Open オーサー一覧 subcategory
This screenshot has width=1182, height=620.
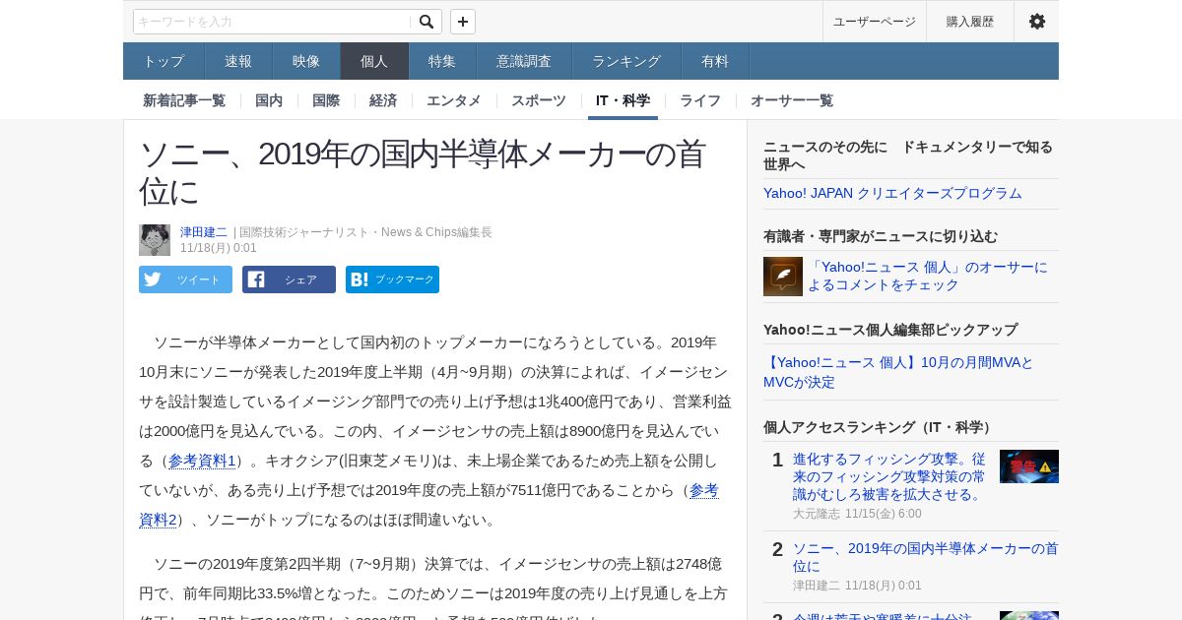point(792,100)
